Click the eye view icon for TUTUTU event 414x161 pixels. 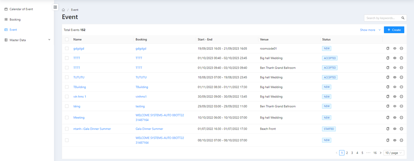click(x=395, y=77)
